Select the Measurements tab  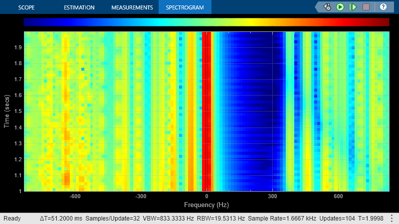[132, 7]
